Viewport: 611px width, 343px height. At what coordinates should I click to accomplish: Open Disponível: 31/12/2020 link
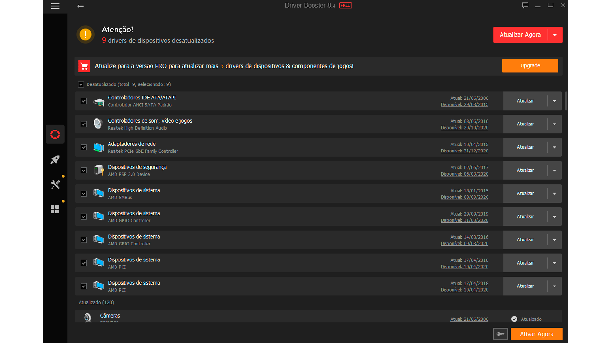coord(465,151)
